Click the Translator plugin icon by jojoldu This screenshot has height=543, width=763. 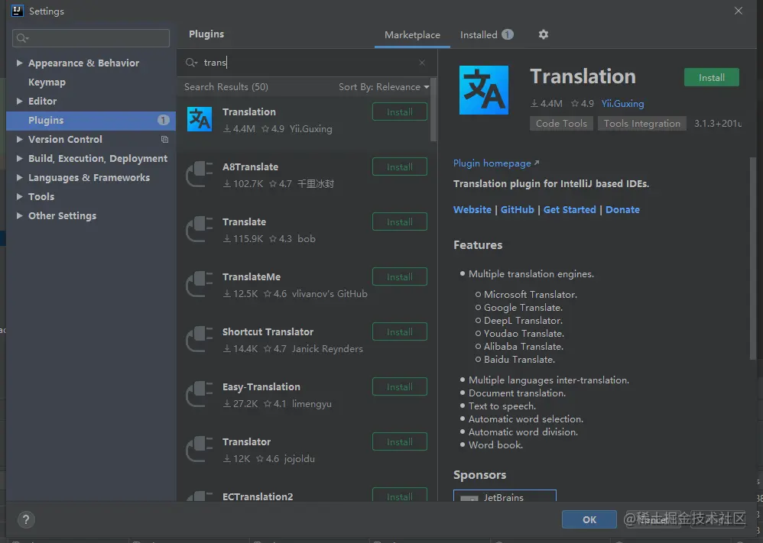[x=200, y=449]
